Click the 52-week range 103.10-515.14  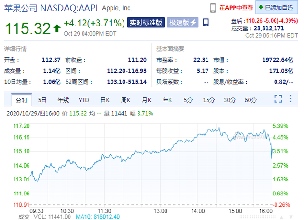(126, 82)
